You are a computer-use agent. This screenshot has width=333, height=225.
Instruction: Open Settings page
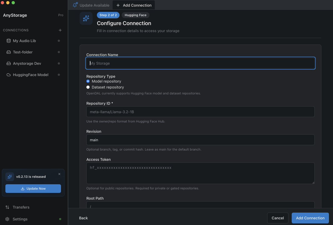pos(33,219)
